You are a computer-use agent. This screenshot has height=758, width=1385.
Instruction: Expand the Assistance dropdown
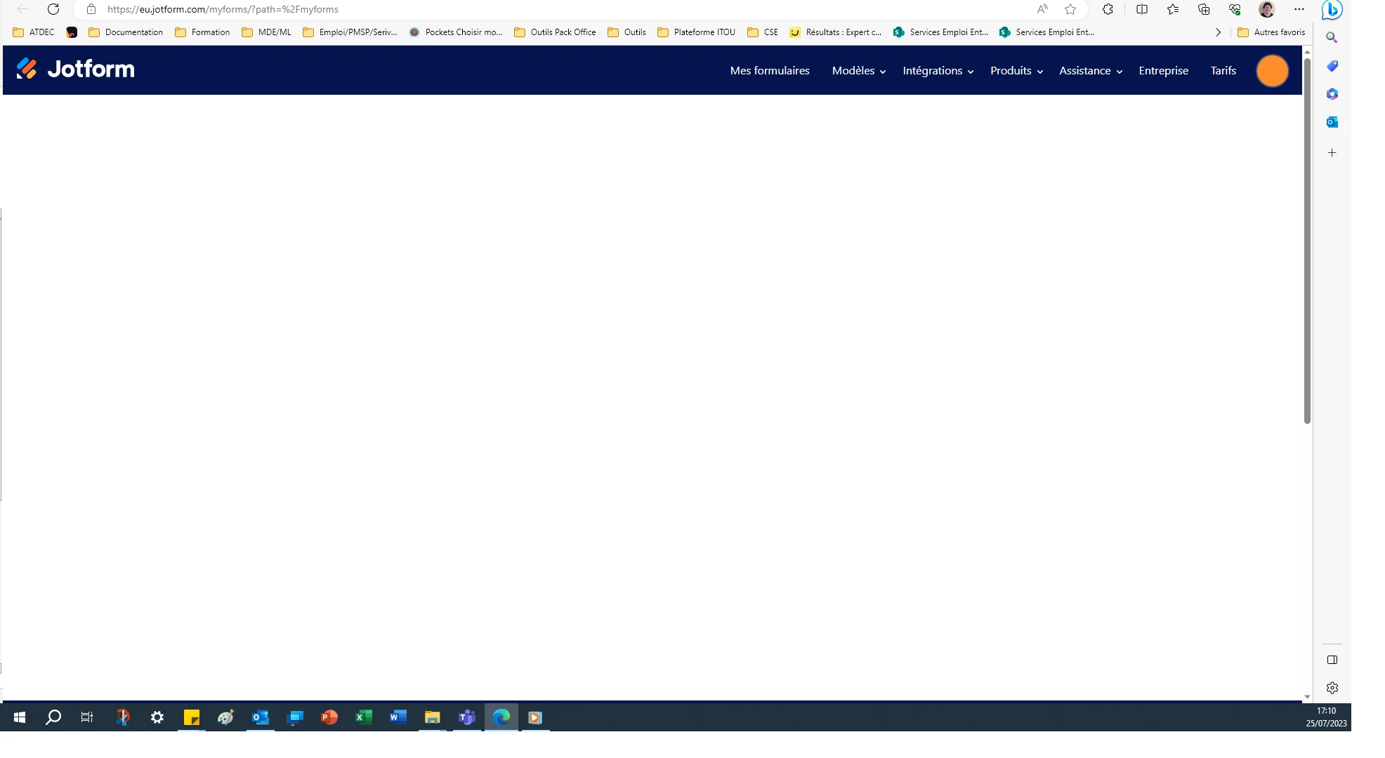(x=1084, y=70)
